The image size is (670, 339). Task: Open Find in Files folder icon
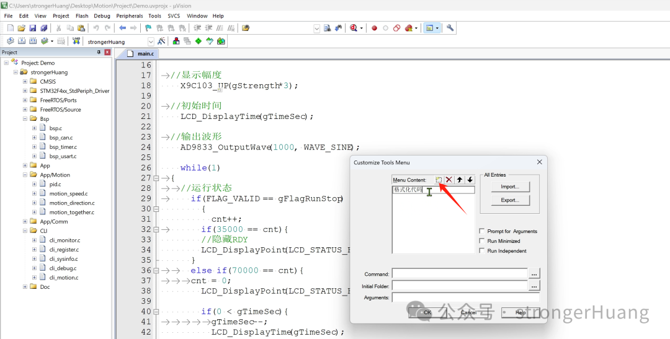(x=246, y=28)
